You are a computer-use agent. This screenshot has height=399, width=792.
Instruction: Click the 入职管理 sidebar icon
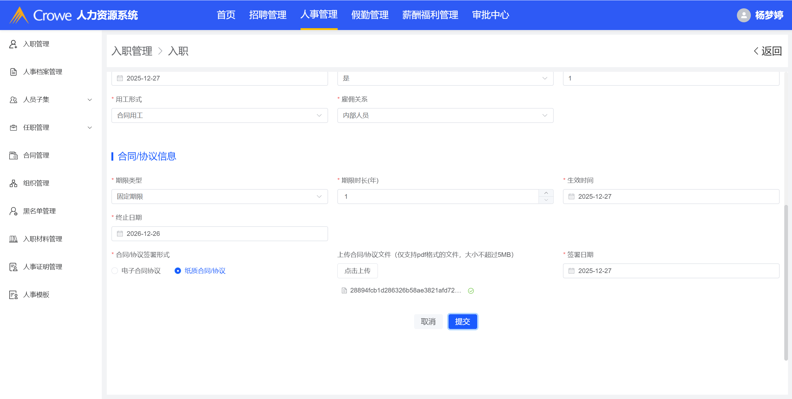pyautogui.click(x=13, y=44)
